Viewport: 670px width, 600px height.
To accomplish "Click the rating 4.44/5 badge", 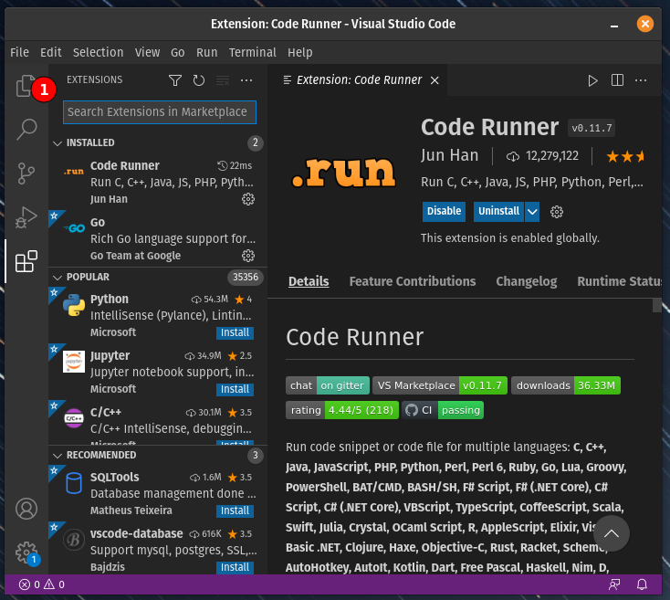I will (x=342, y=410).
